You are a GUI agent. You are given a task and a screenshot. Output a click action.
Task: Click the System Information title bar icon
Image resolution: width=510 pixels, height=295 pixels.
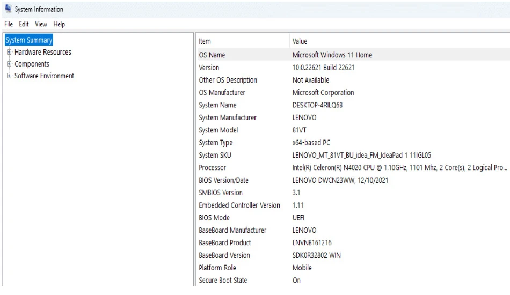tap(8, 9)
